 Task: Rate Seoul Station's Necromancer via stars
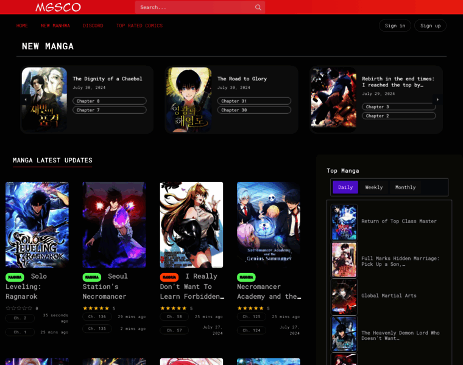tap(96, 308)
